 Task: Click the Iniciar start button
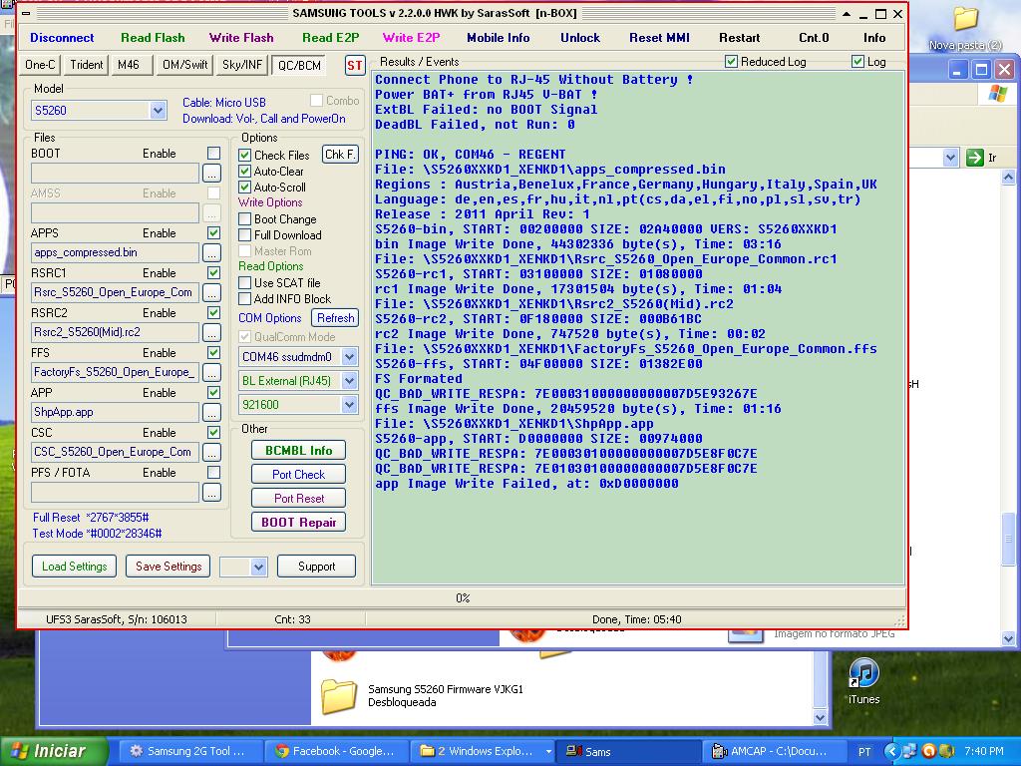[54, 751]
